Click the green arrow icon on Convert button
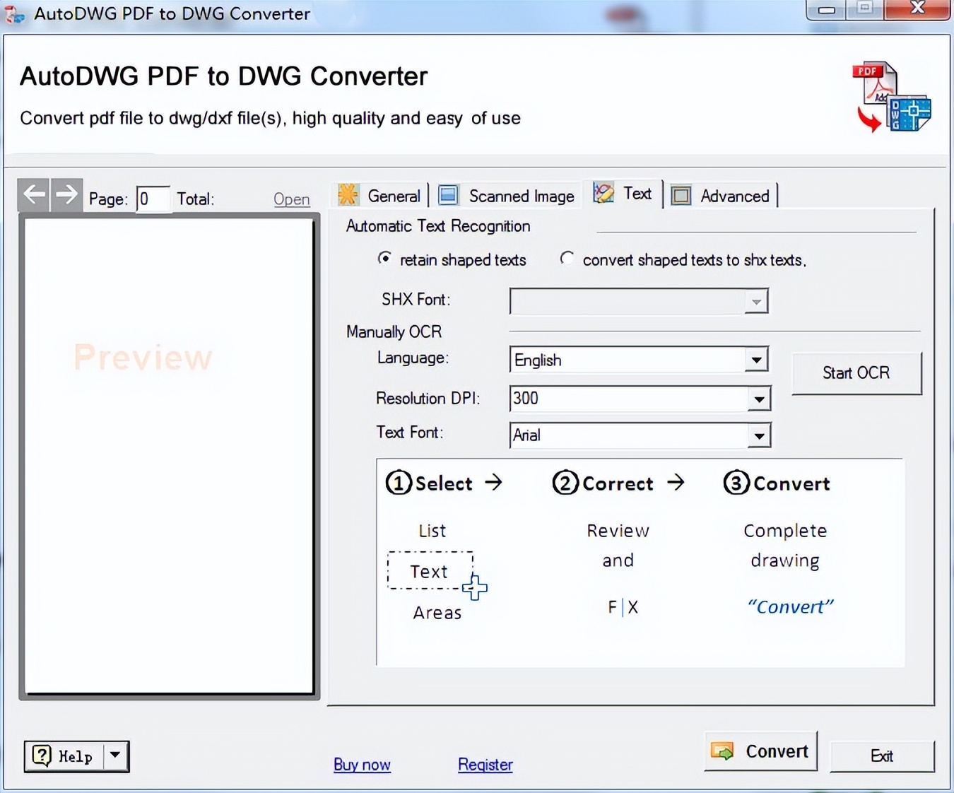 click(x=722, y=751)
